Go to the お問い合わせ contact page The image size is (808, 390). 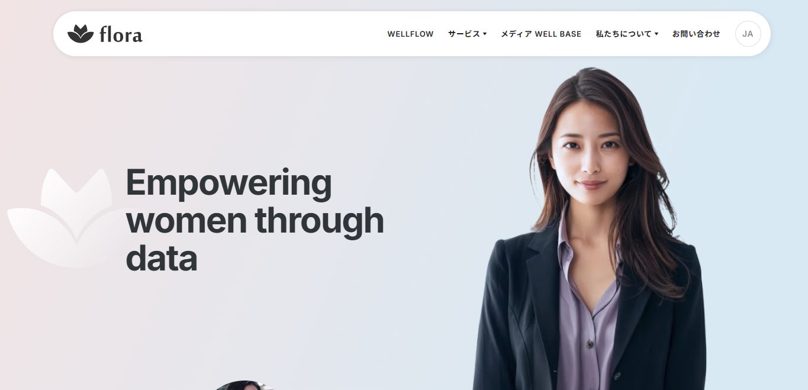point(696,34)
